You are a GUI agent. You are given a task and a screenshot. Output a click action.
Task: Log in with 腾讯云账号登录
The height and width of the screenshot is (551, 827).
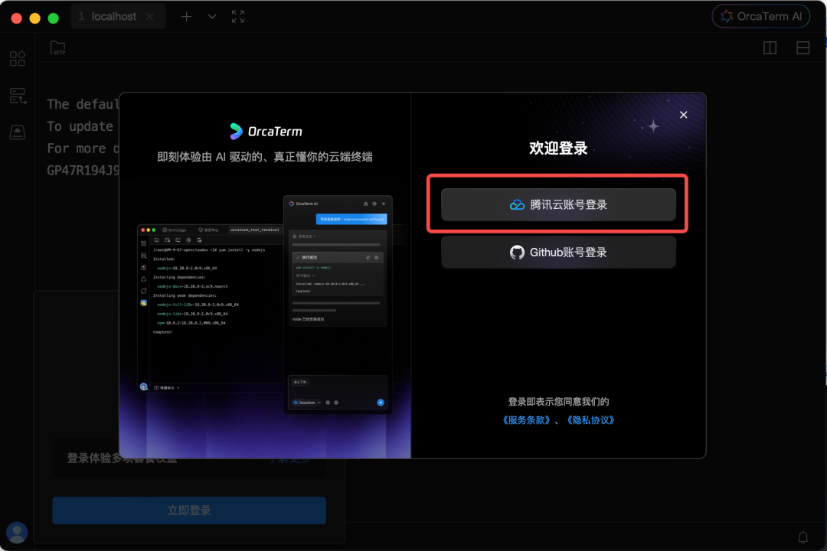tap(558, 204)
